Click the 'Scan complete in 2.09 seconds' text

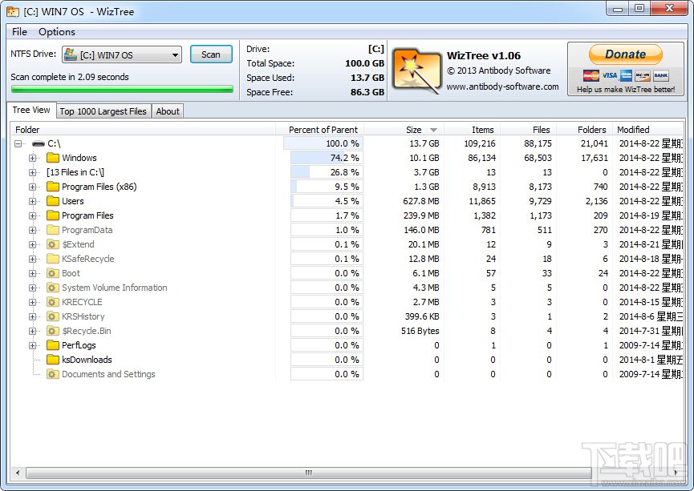point(70,77)
